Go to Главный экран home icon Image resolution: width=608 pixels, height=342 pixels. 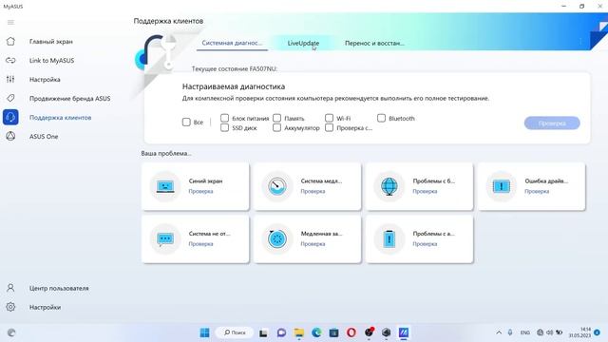click(10, 42)
